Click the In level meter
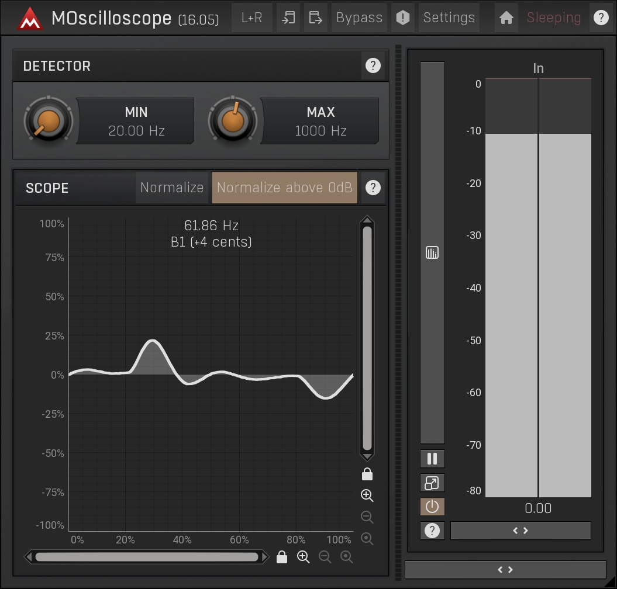Image resolution: width=617 pixels, height=589 pixels. pos(538,288)
